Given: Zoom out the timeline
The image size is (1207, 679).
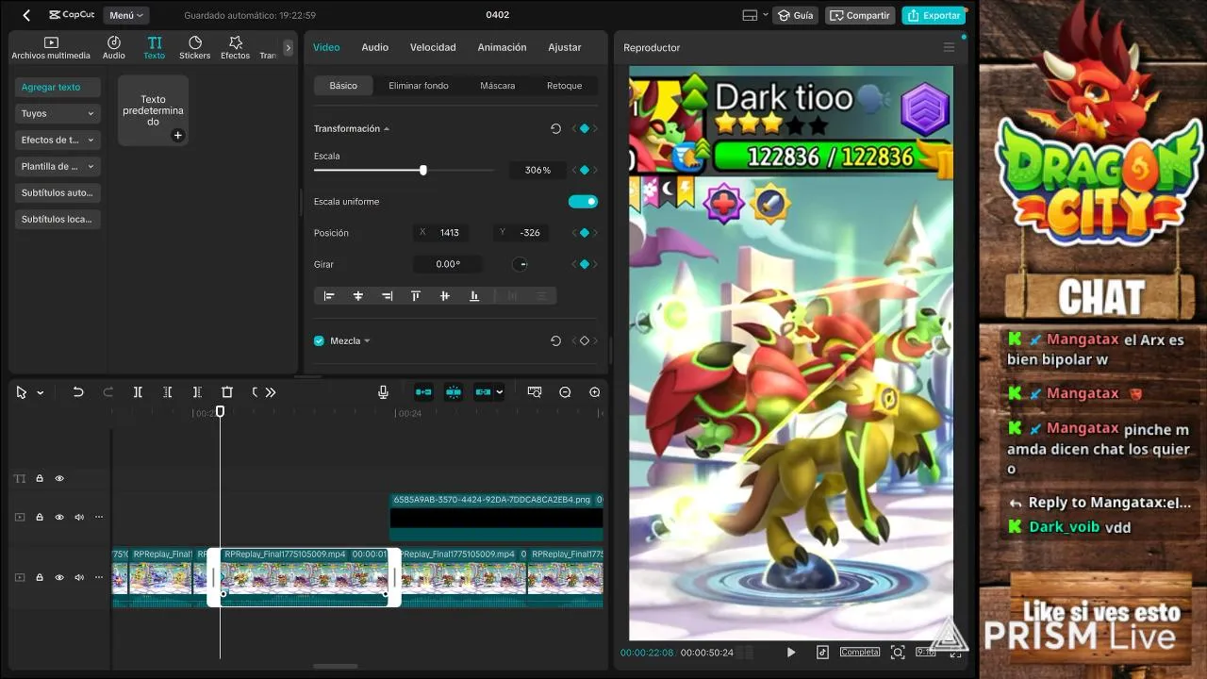Looking at the screenshot, I should (565, 392).
